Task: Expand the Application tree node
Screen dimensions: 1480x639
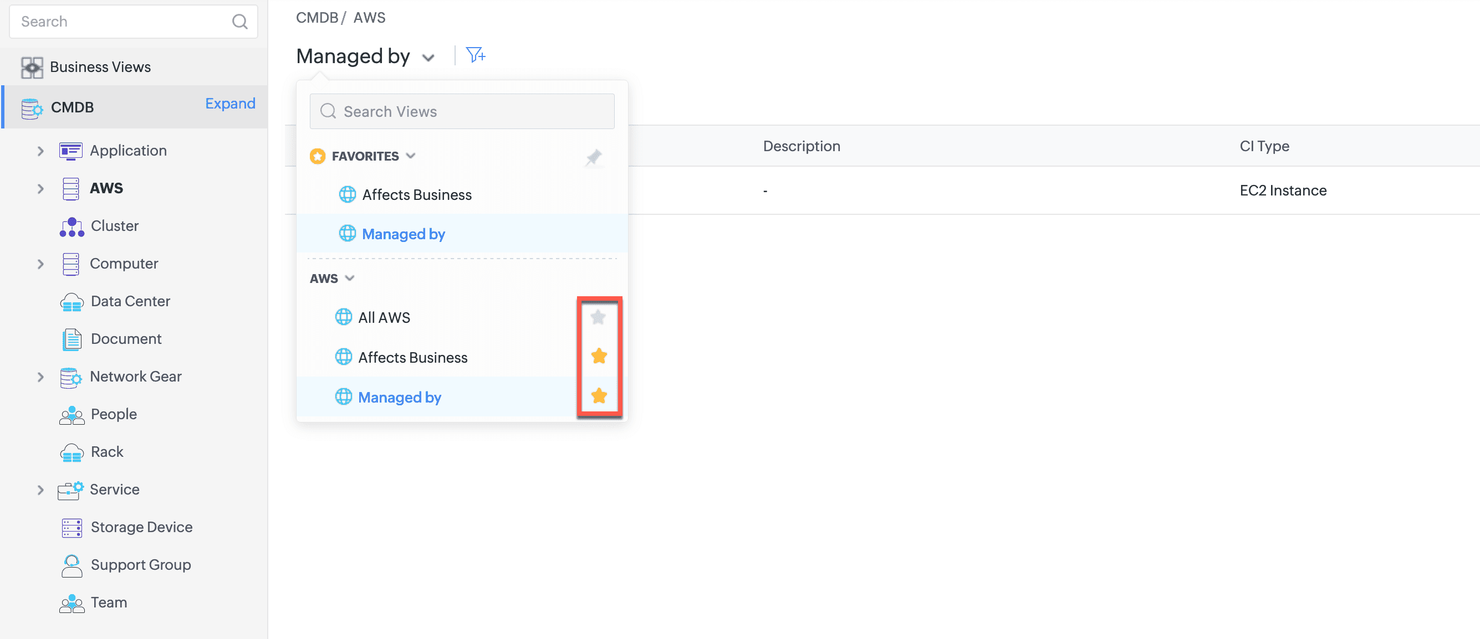Action: [40, 151]
